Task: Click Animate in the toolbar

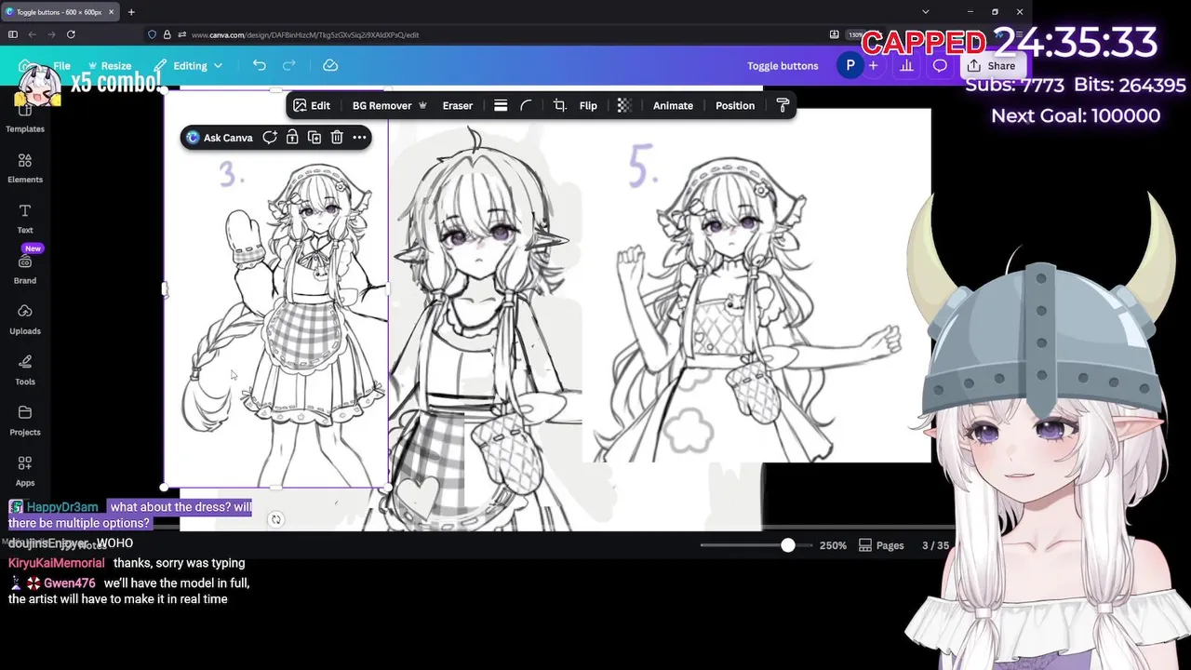Action: (673, 105)
